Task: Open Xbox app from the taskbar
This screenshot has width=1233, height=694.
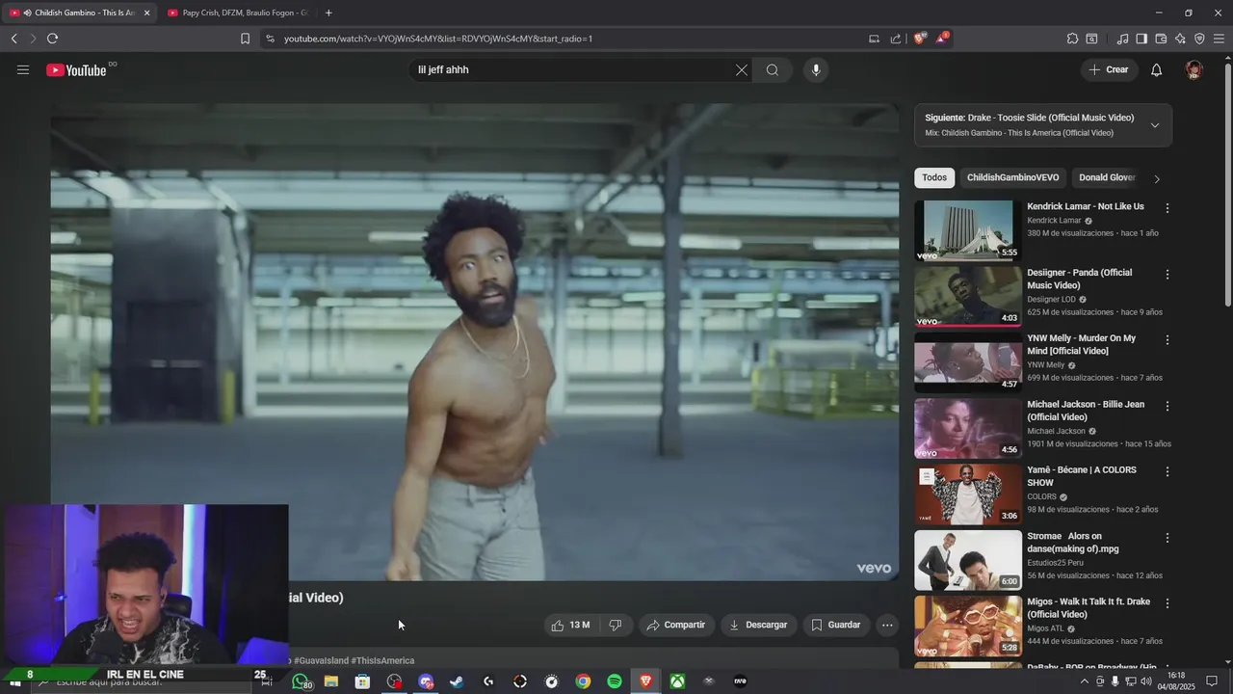Action: tap(678, 681)
